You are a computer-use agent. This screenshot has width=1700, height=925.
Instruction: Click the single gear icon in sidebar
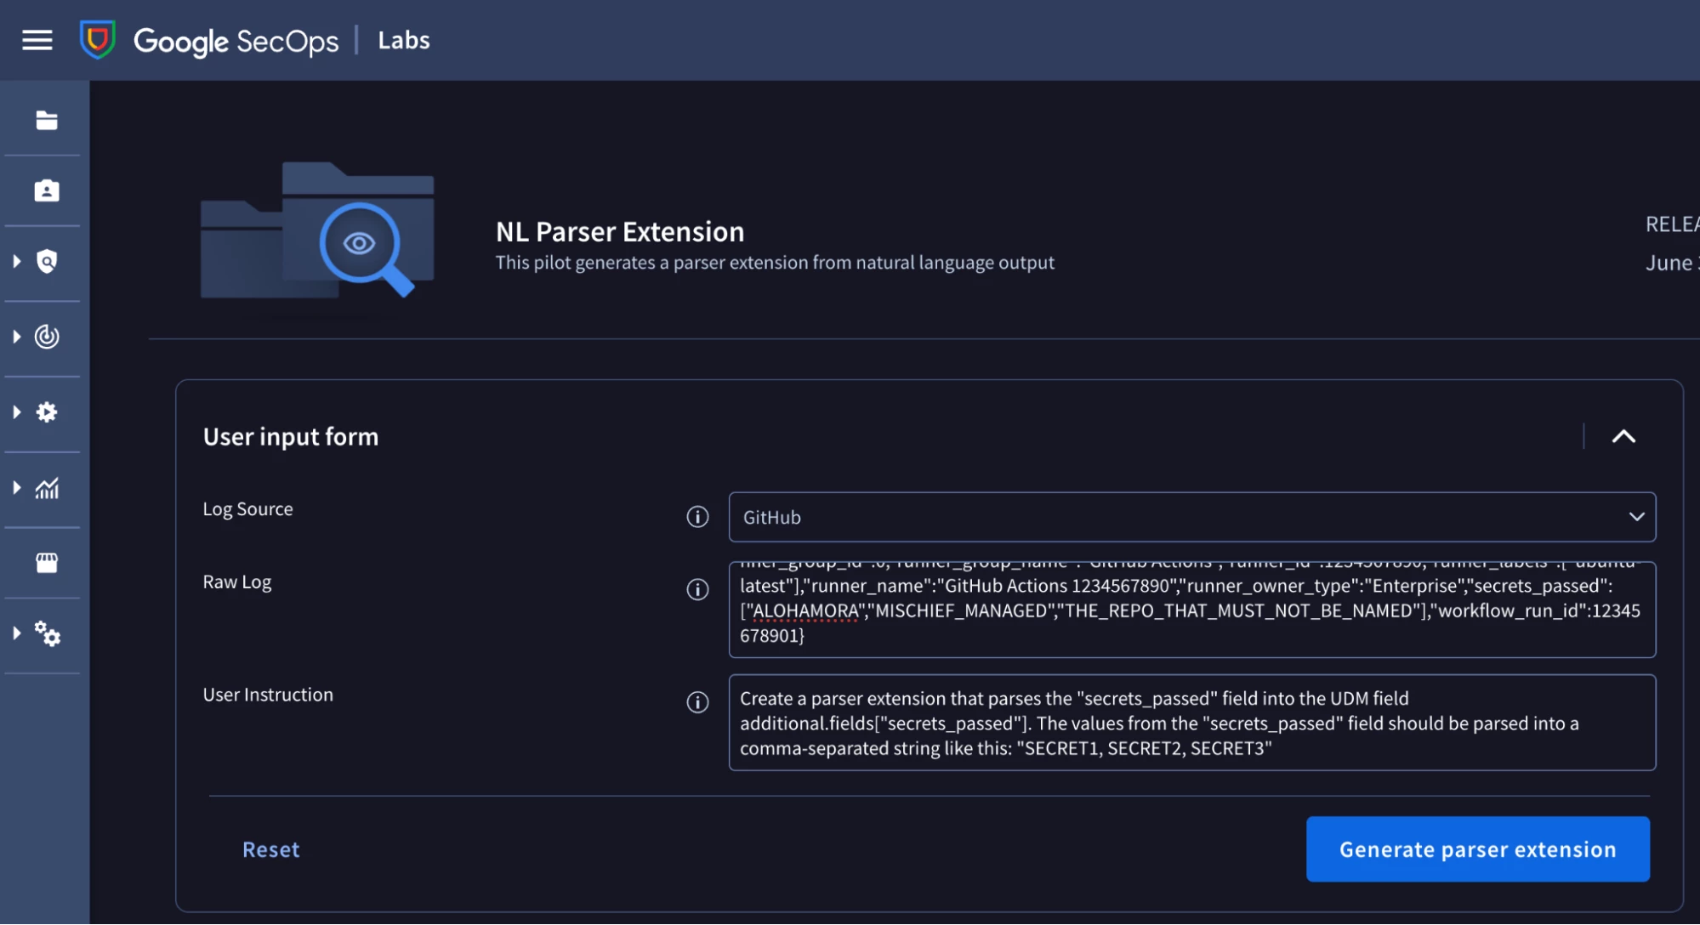pyautogui.click(x=47, y=412)
